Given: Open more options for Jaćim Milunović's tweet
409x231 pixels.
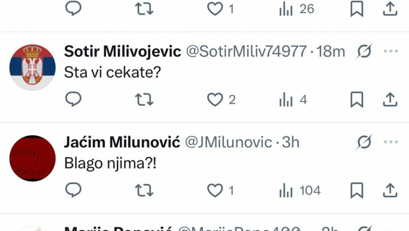Looking at the screenshot, I should [391, 143].
